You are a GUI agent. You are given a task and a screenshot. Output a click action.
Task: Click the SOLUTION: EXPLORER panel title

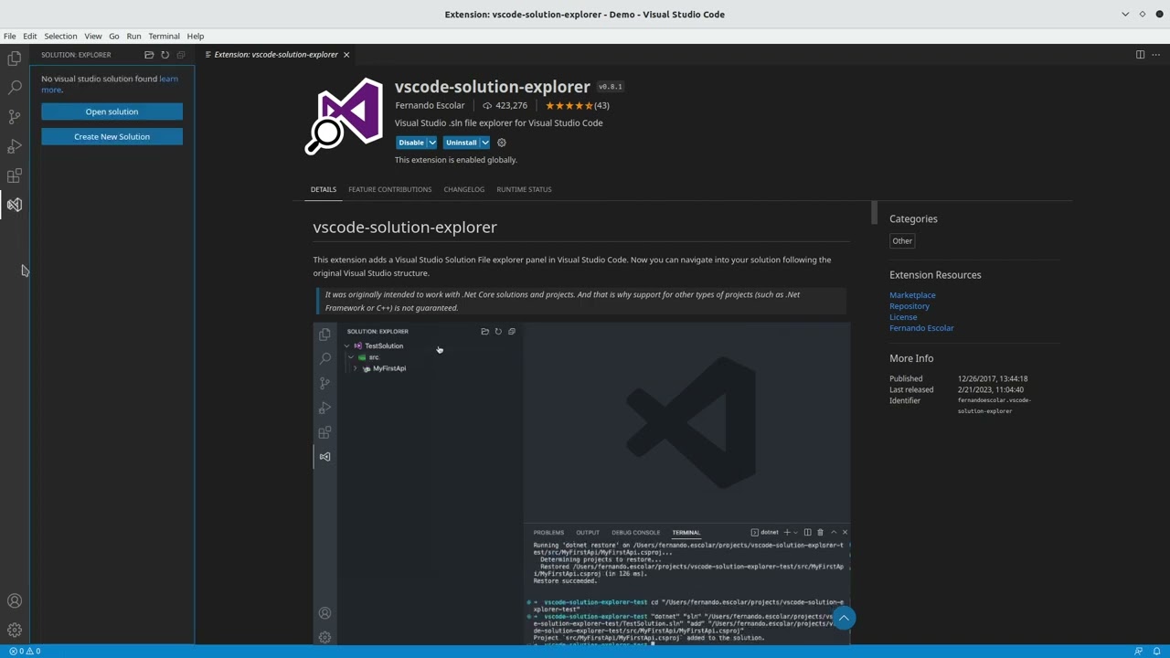76,55
